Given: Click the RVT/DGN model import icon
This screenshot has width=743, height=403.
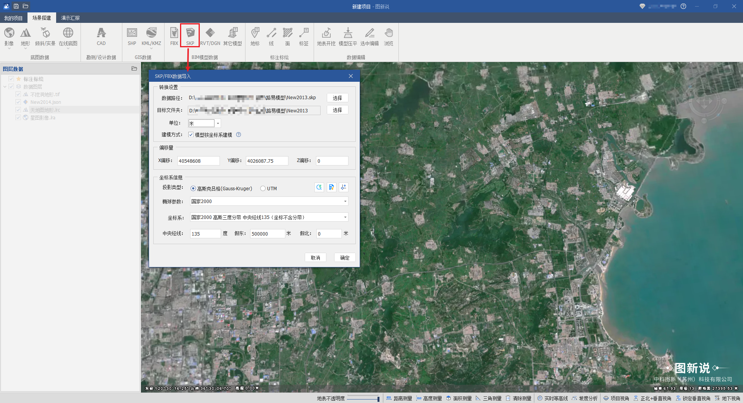Looking at the screenshot, I should point(210,36).
